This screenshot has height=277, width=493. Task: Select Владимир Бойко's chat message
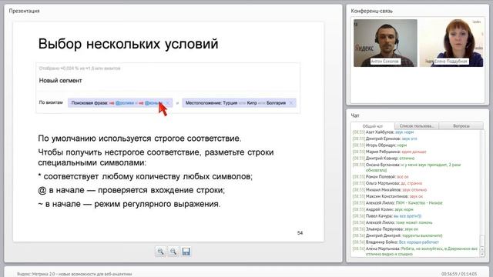(395, 242)
